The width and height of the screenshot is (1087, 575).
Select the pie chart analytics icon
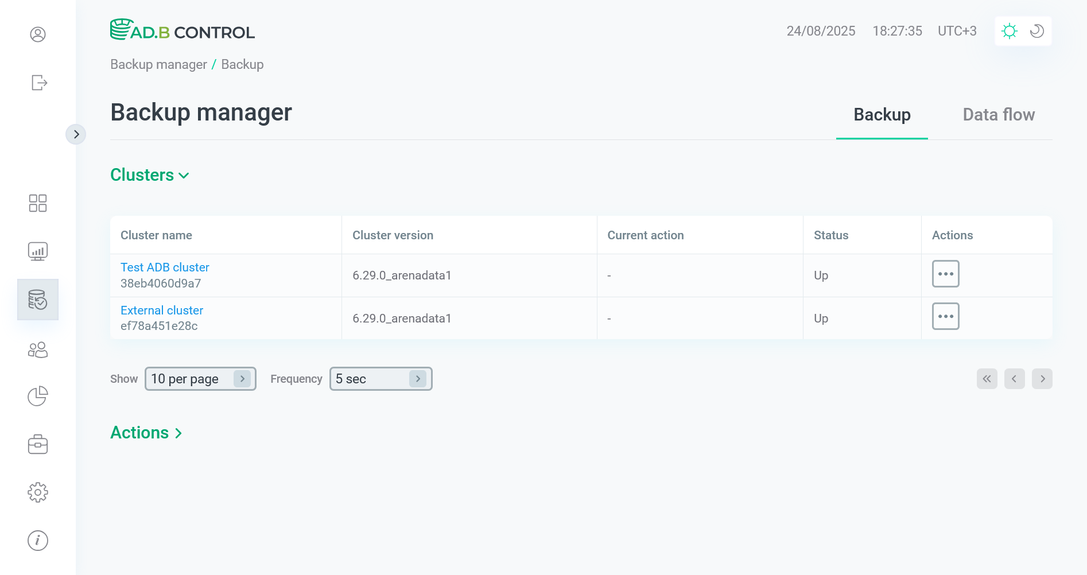(x=38, y=396)
